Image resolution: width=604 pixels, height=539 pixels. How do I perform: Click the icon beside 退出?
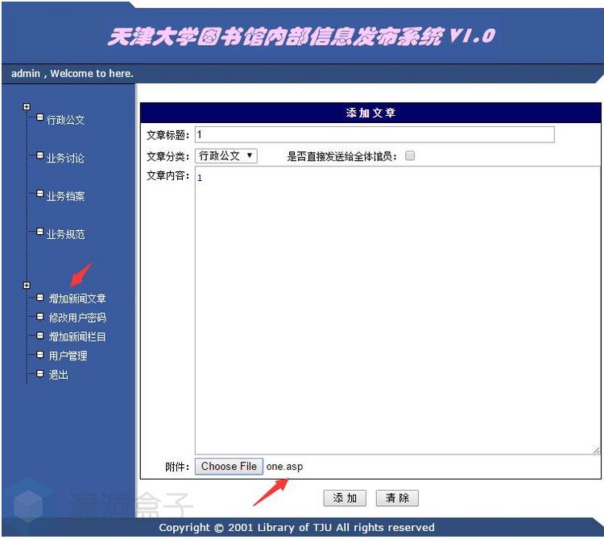pyautogui.click(x=39, y=373)
